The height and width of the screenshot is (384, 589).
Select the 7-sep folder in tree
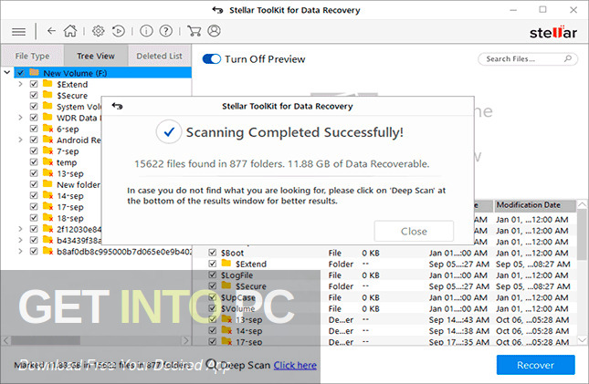click(x=68, y=151)
